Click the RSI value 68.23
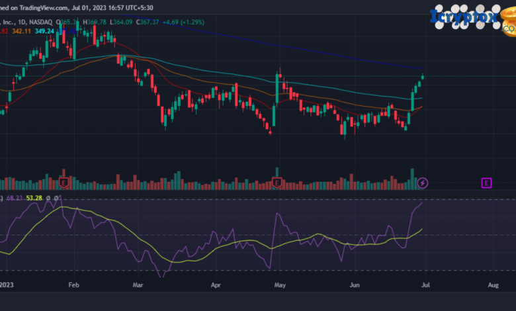 15,198
